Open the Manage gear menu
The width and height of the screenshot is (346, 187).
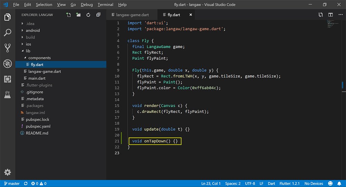pyautogui.click(x=7, y=172)
